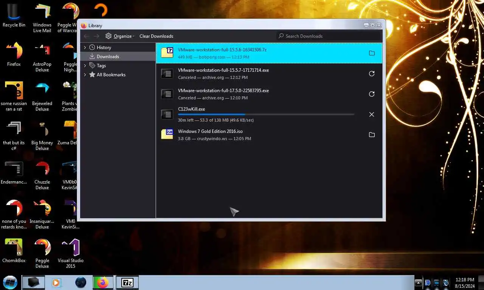
Task: Select the Peggle Deluxe desktop icon
Action: point(42,254)
